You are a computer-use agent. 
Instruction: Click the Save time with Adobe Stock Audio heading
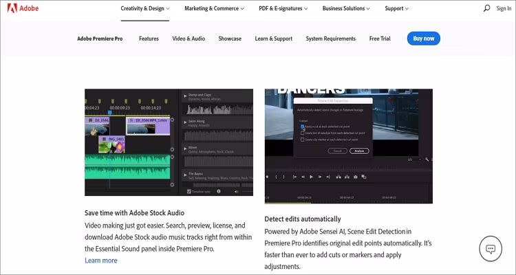134,213
